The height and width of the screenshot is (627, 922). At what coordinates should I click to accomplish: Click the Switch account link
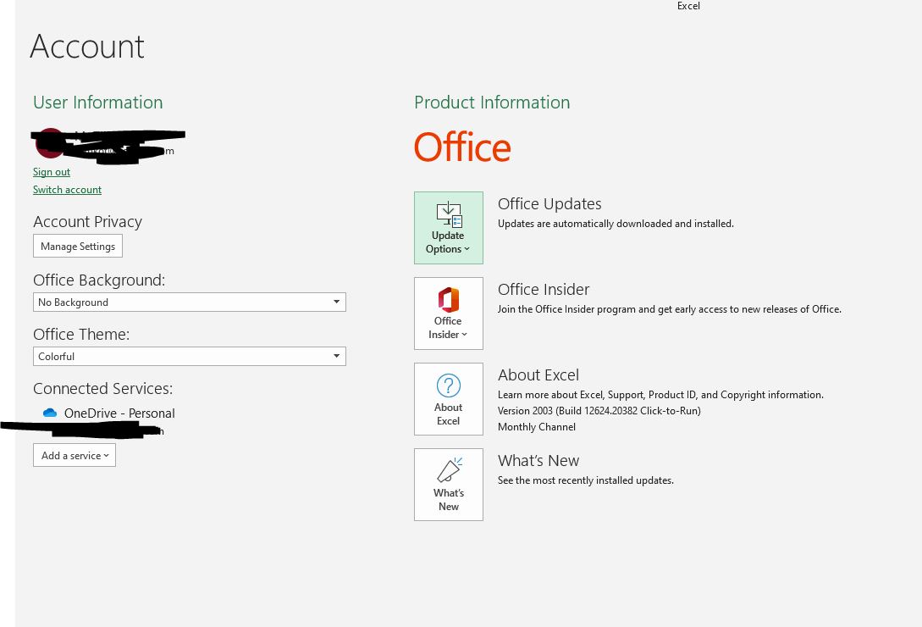tap(67, 190)
